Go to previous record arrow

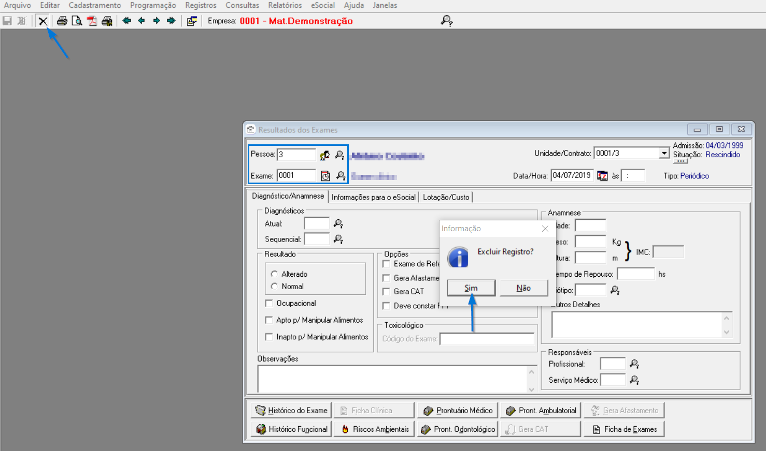pos(141,21)
